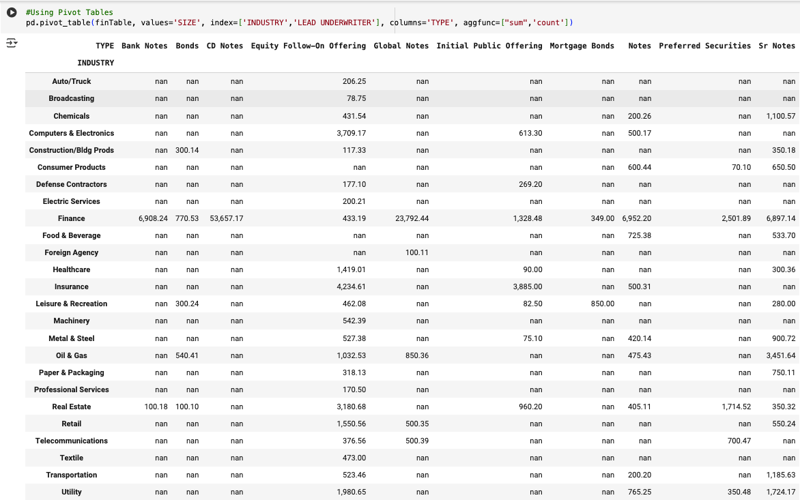Run the pivot table code cell
Image resolution: width=800 pixels, height=500 pixels.
(x=12, y=13)
